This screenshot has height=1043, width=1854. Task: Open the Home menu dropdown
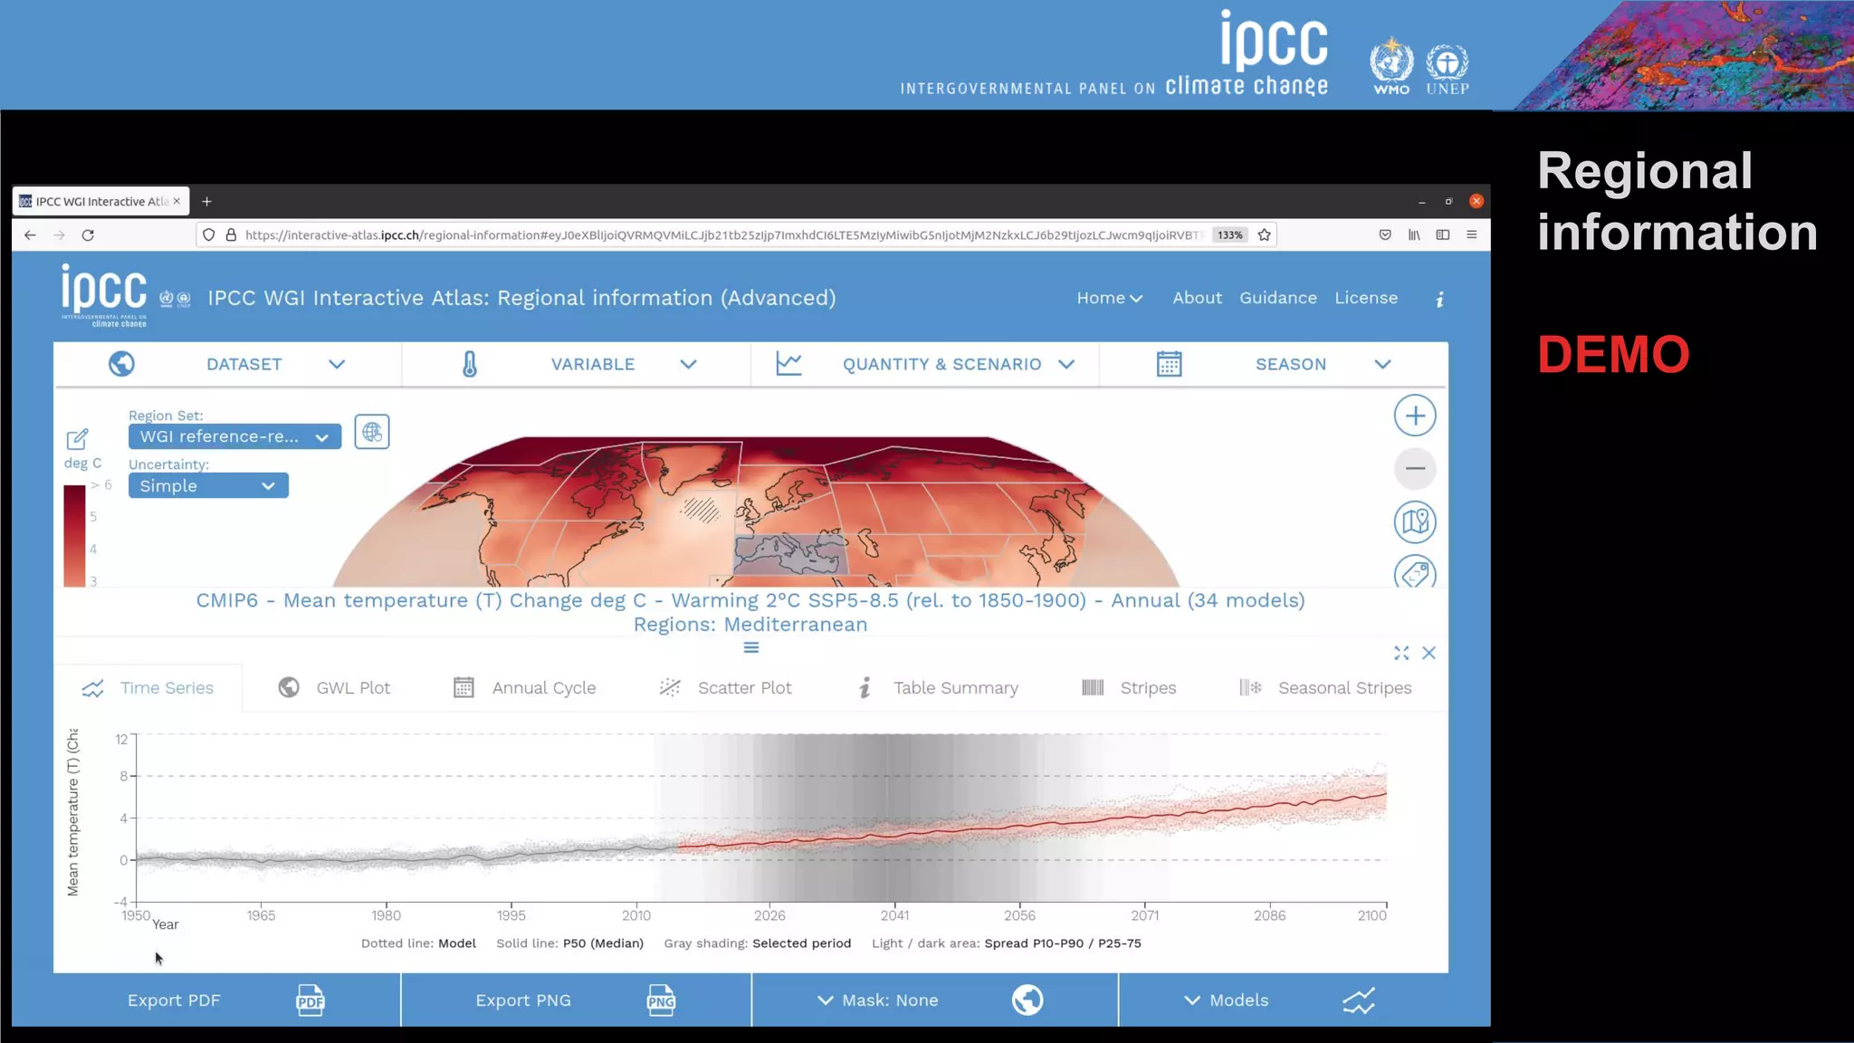pos(1110,298)
